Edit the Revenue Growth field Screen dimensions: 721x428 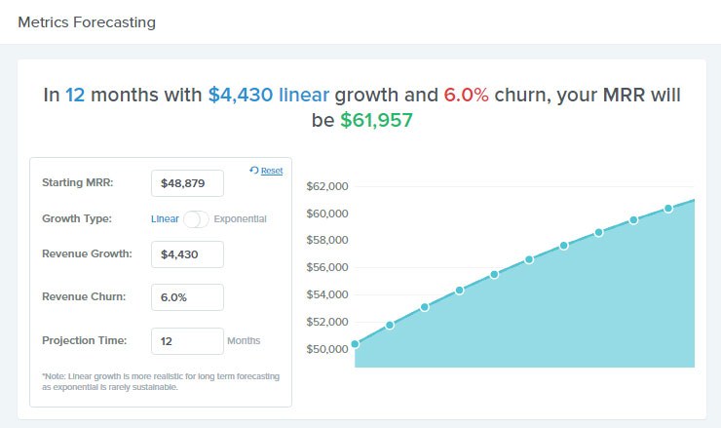(x=188, y=254)
